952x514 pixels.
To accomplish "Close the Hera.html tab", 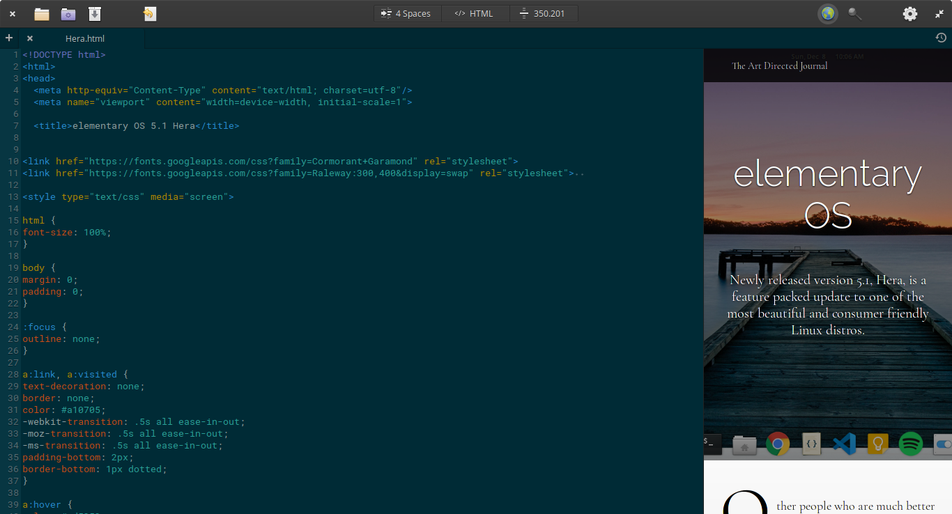I will (x=30, y=38).
